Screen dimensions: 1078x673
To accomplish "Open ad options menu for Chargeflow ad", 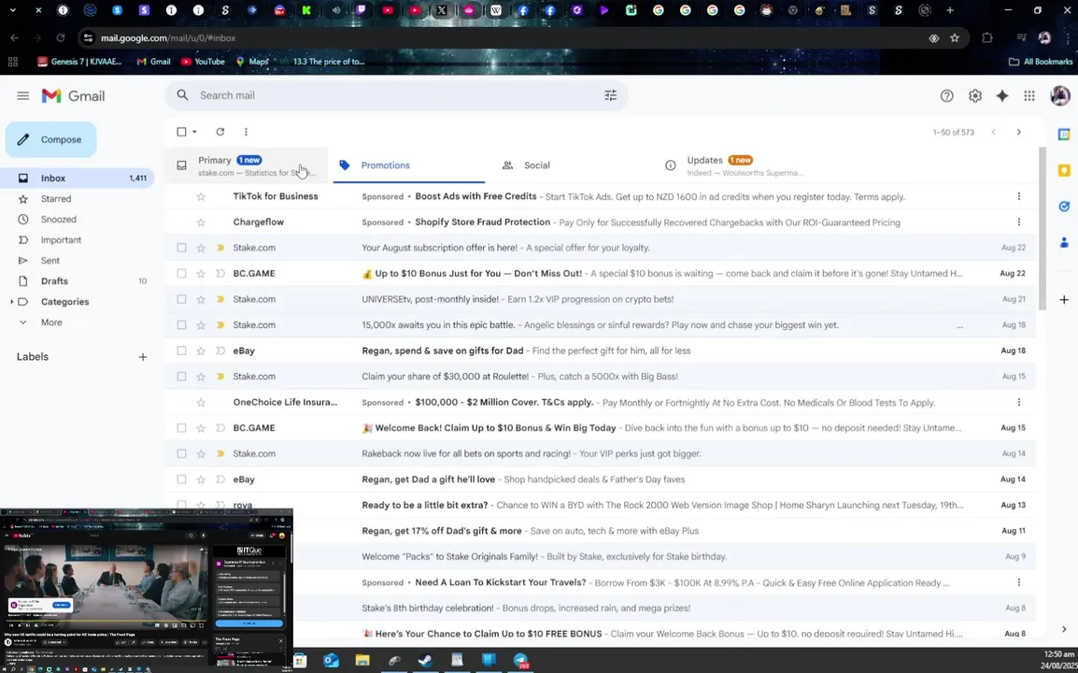I will coord(1019,222).
